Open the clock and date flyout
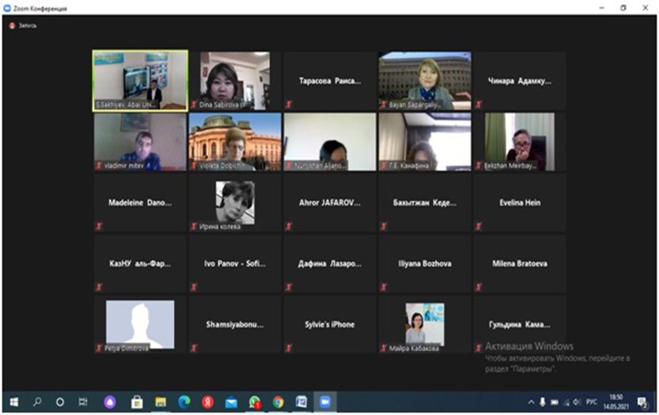659x415 pixels. (x=615, y=402)
